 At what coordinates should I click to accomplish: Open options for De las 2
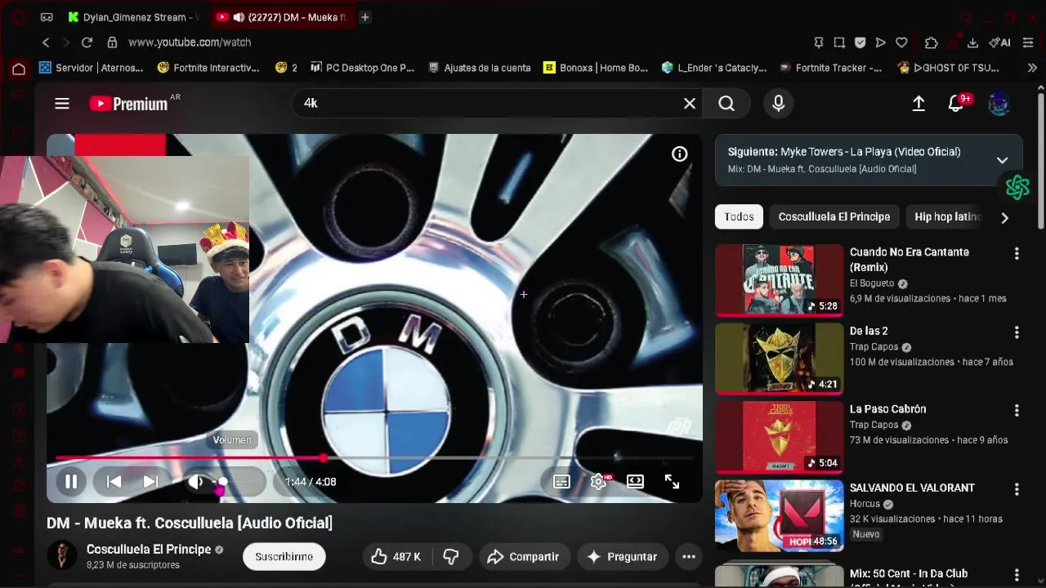point(1017,332)
